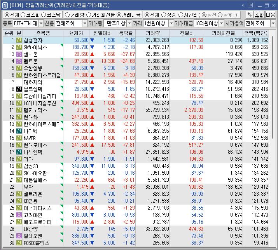
Task: Select the 시간외 radio button
Action: [x=181, y=15]
